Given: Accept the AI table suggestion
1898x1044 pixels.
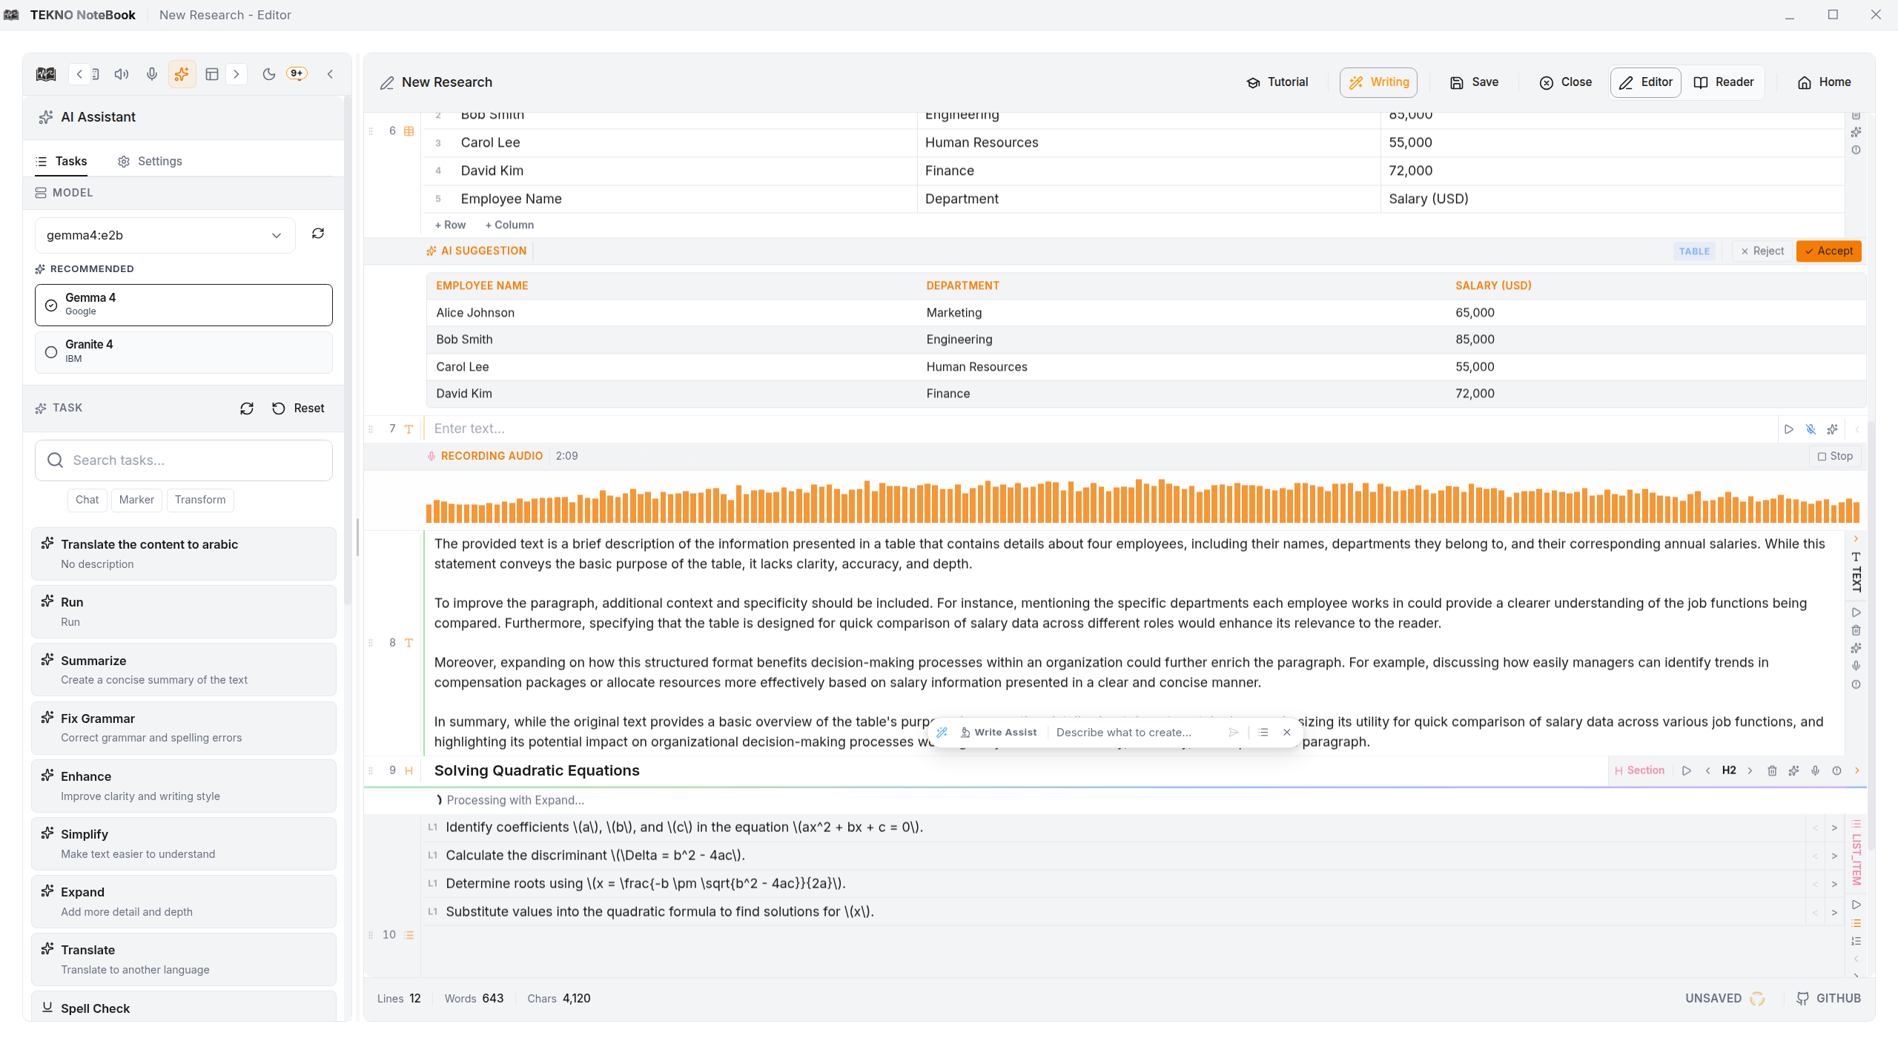Looking at the screenshot, I should pos(1828,251).
